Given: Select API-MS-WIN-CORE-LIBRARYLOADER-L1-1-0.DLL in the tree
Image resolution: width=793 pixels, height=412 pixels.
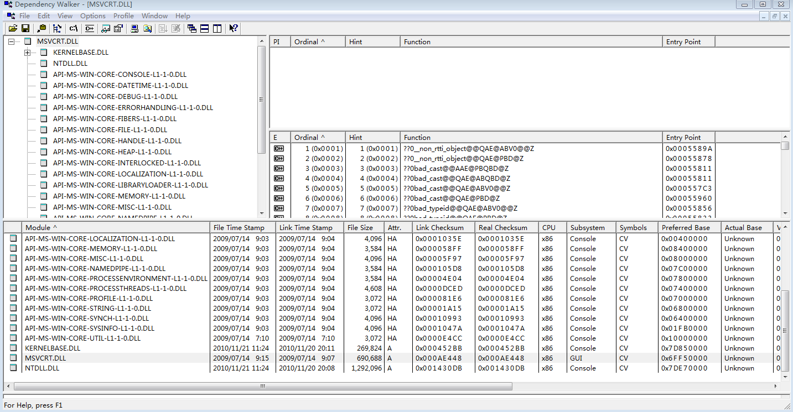Looking at the screenshot, I should pos(130,185).
